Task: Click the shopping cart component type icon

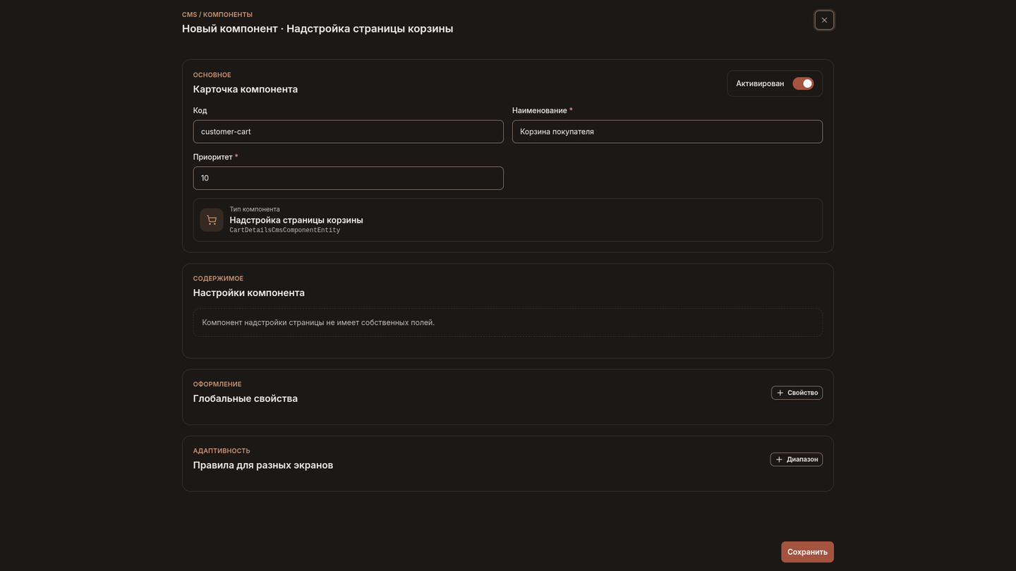Action: tap(212, 220)
